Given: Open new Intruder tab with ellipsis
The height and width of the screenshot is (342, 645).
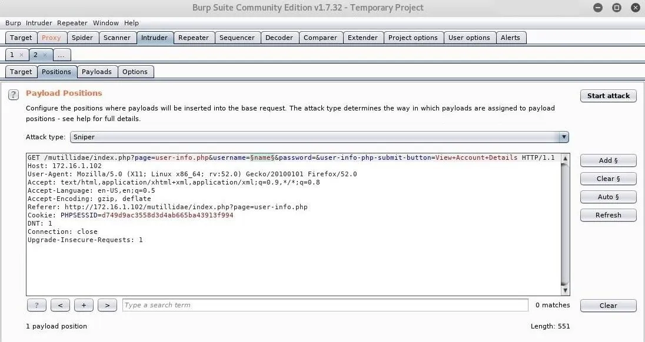Looking at the screenshot, I should 61,55.
